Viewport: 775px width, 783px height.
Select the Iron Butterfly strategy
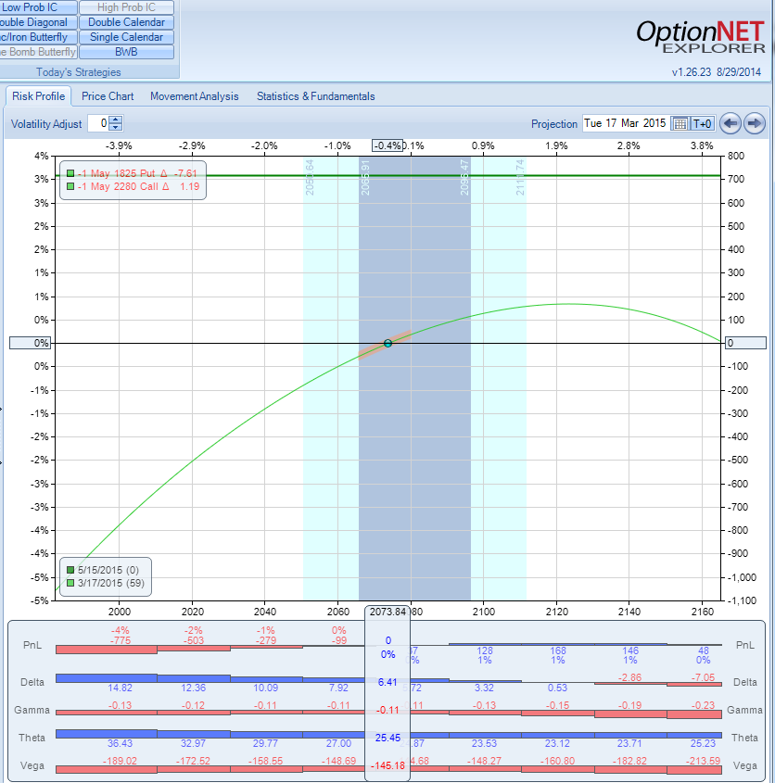click(x=39, y=37)
